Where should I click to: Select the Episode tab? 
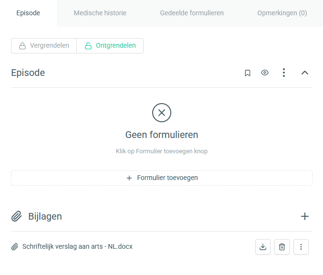coord(28,13)
